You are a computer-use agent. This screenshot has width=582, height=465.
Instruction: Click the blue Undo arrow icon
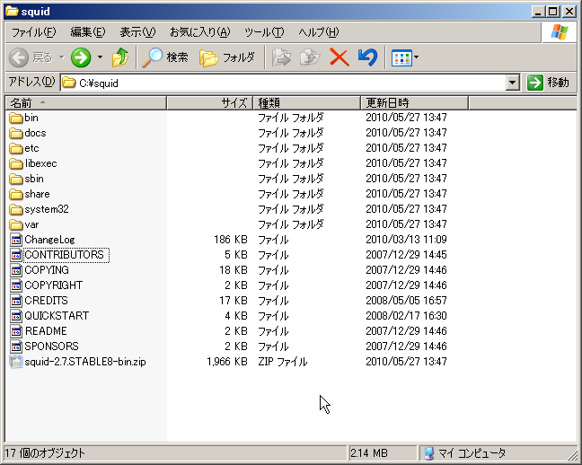point(367,57)
